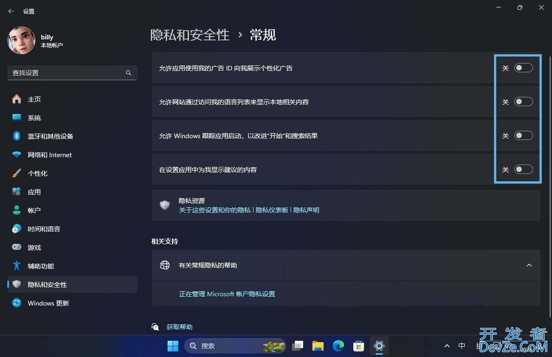Select 主页 label in the sidebar
552x357 pixels.
click(34, 99)
